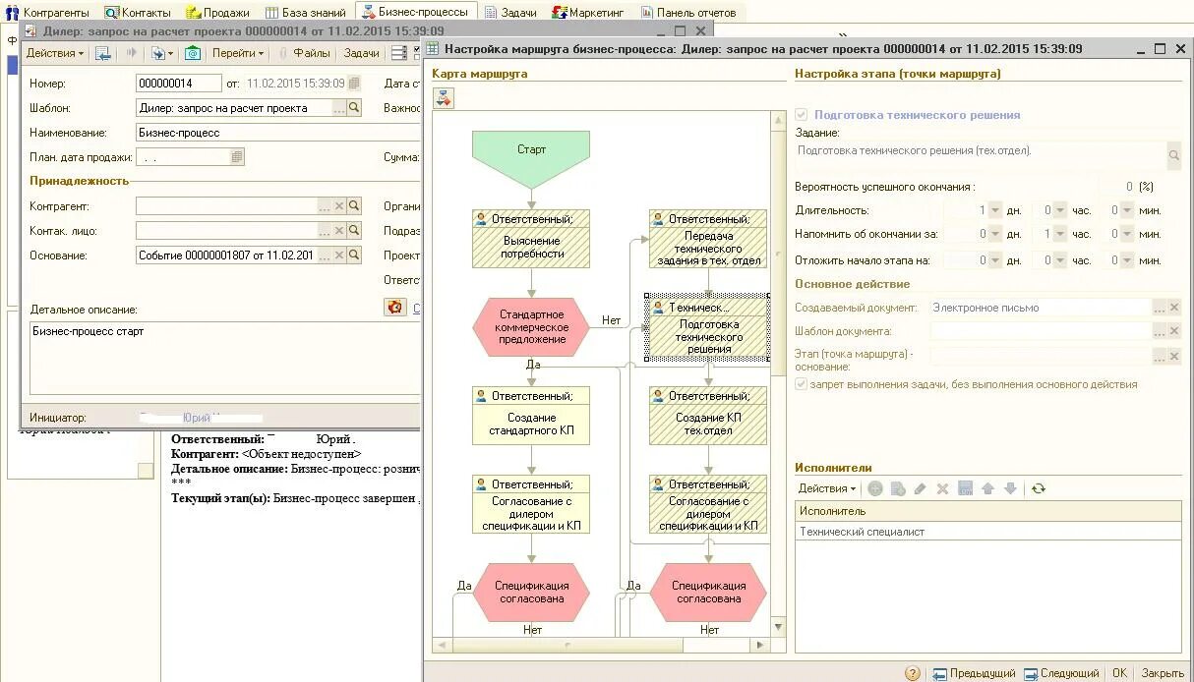Screen dimensions: 1194x682
Task: Search Шаблон value with magnifier icon
Action: [355, 108]
